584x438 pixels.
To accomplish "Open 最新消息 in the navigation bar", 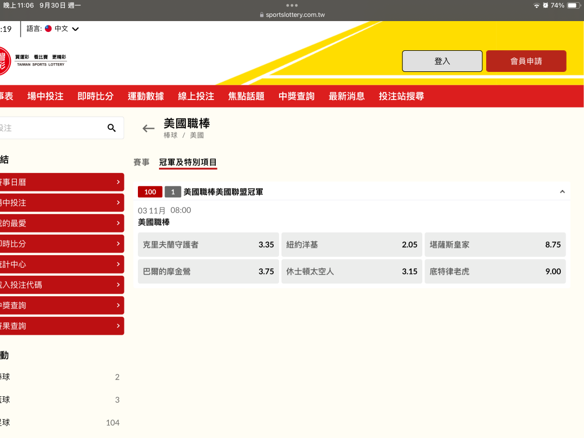I will coord(347,96).
